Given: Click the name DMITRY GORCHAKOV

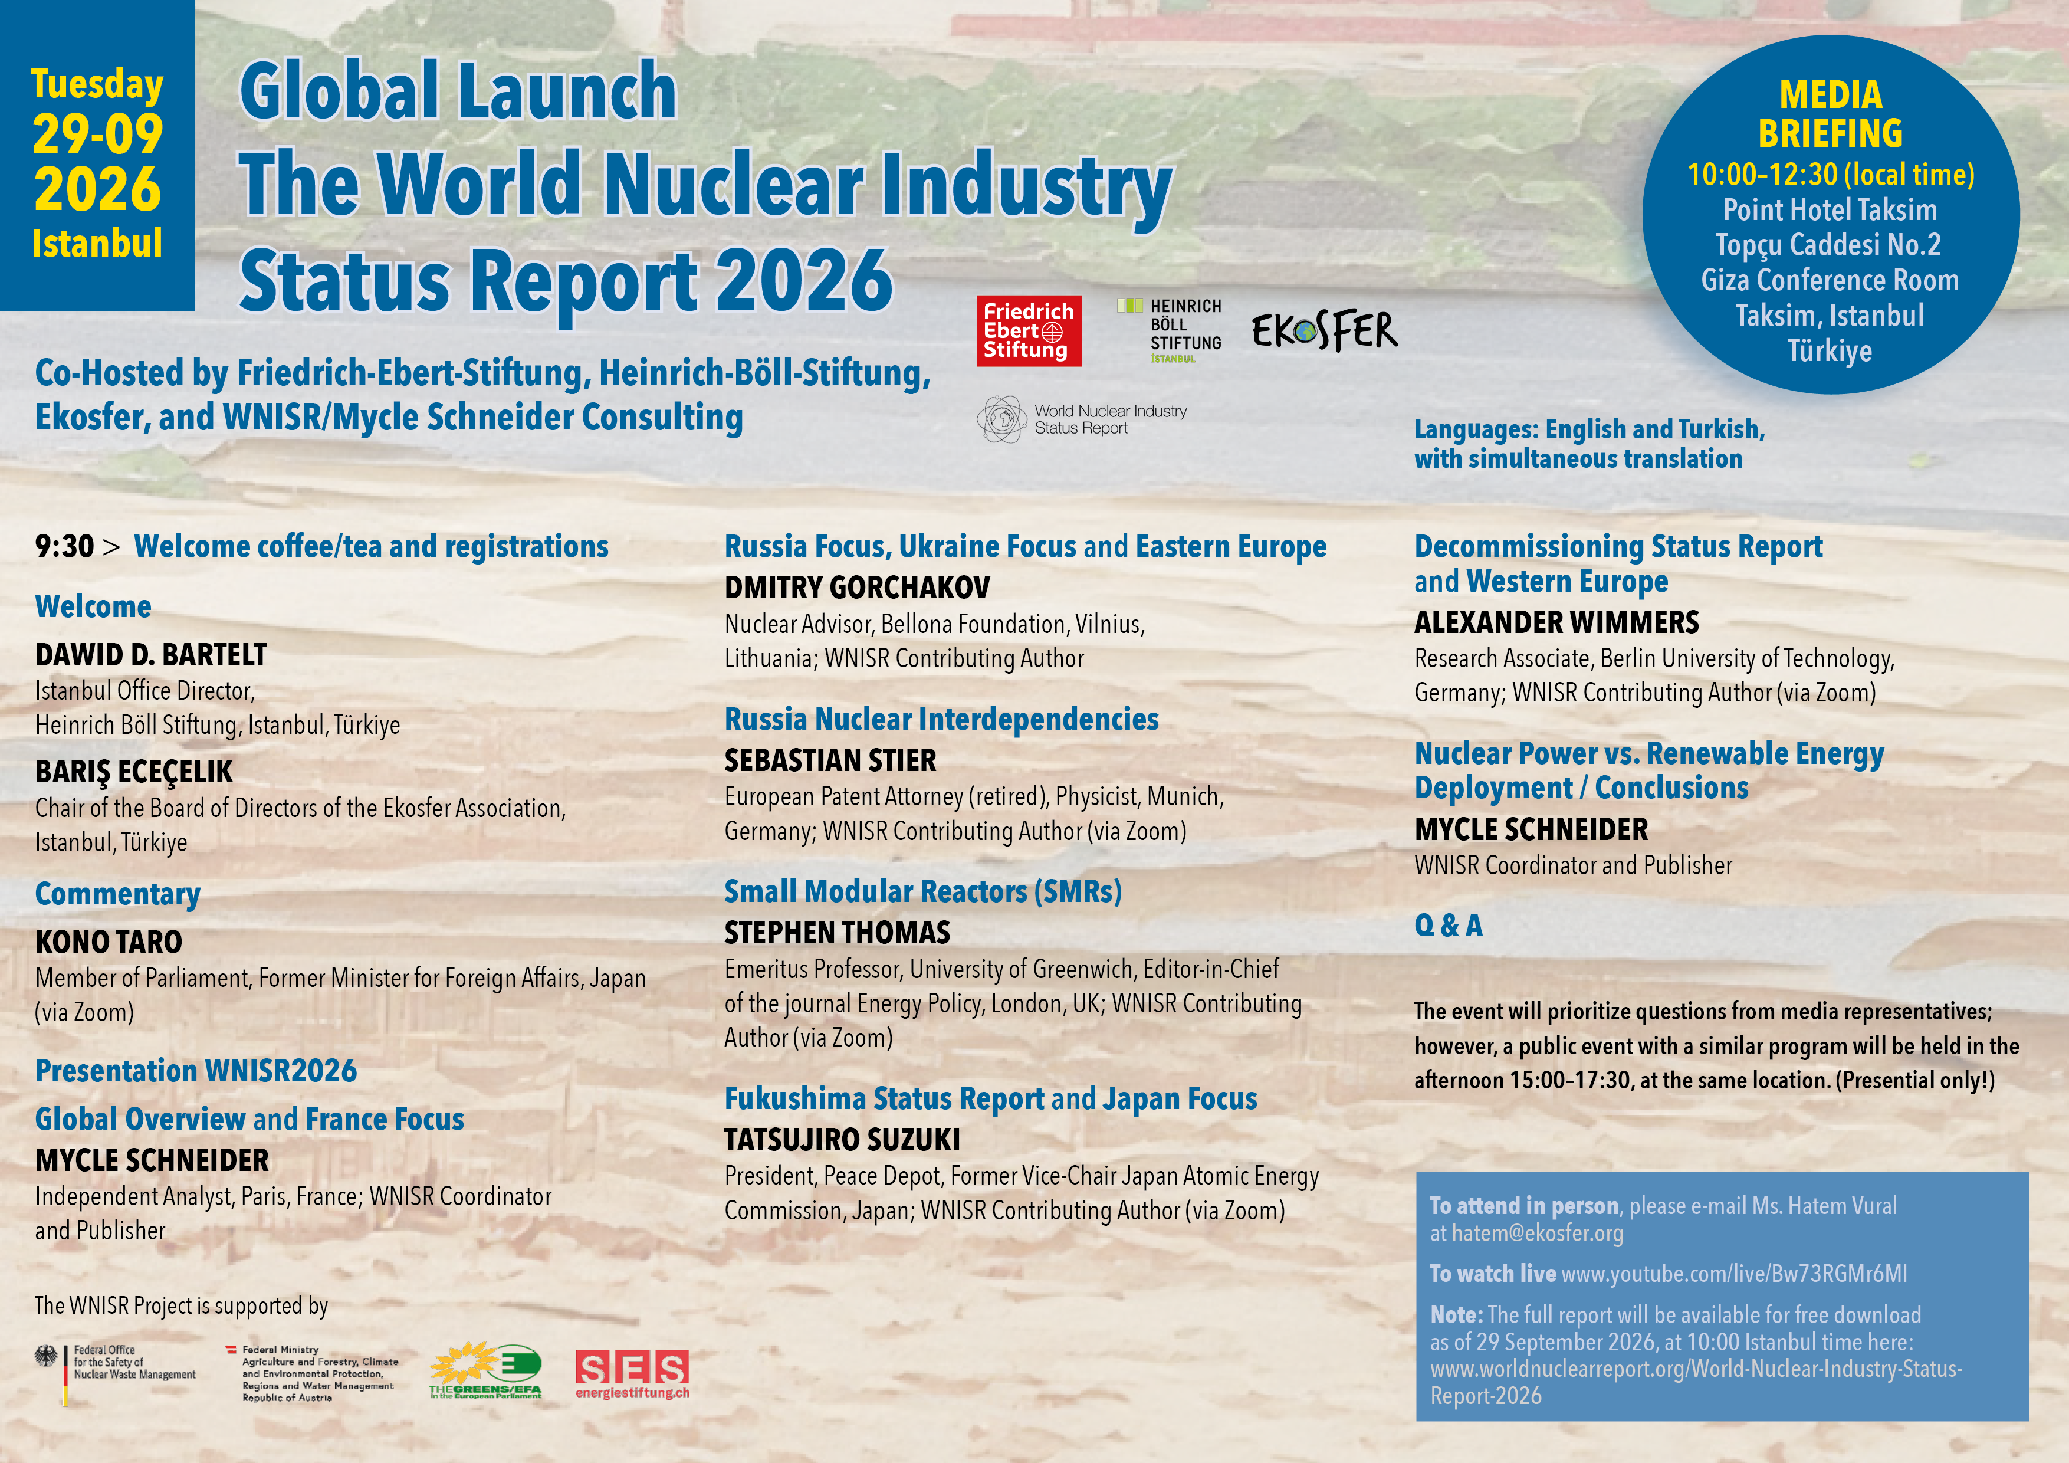Looking at the screenshot, I should (857, 588).
